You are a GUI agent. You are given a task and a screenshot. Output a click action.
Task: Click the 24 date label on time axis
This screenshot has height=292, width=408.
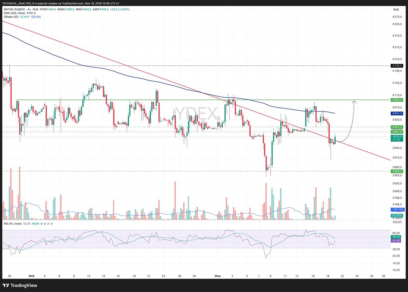coord(357,276)
